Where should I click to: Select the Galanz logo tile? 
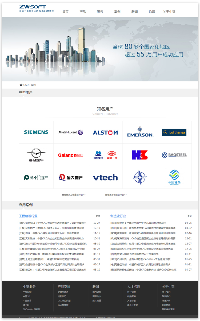(x=71, y=155)
